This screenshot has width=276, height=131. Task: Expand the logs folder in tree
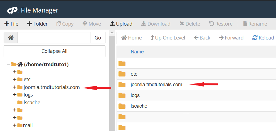pyautogui.click(x=15, y=95)
